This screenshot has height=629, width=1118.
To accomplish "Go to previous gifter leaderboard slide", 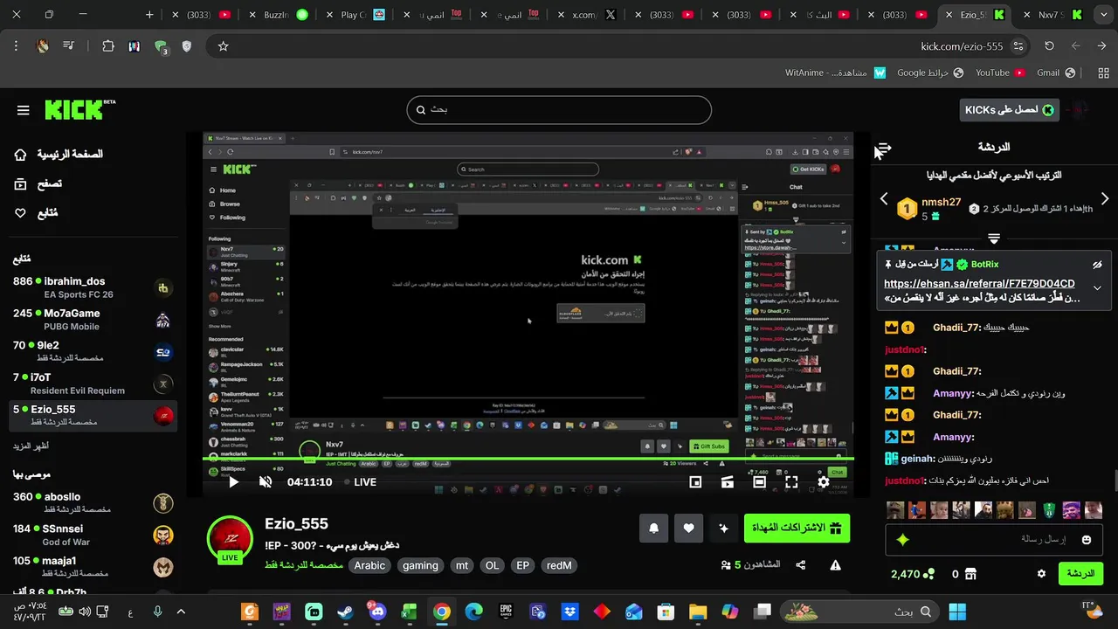I will click(x=884, y=199).
